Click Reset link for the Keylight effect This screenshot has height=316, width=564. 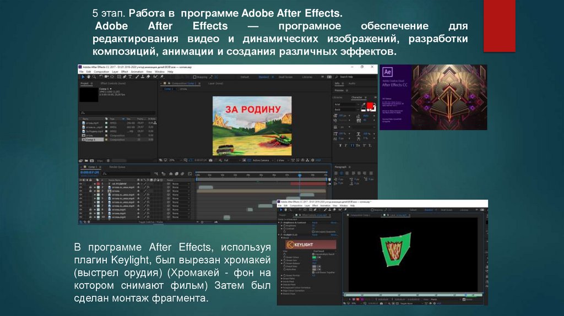314,235
